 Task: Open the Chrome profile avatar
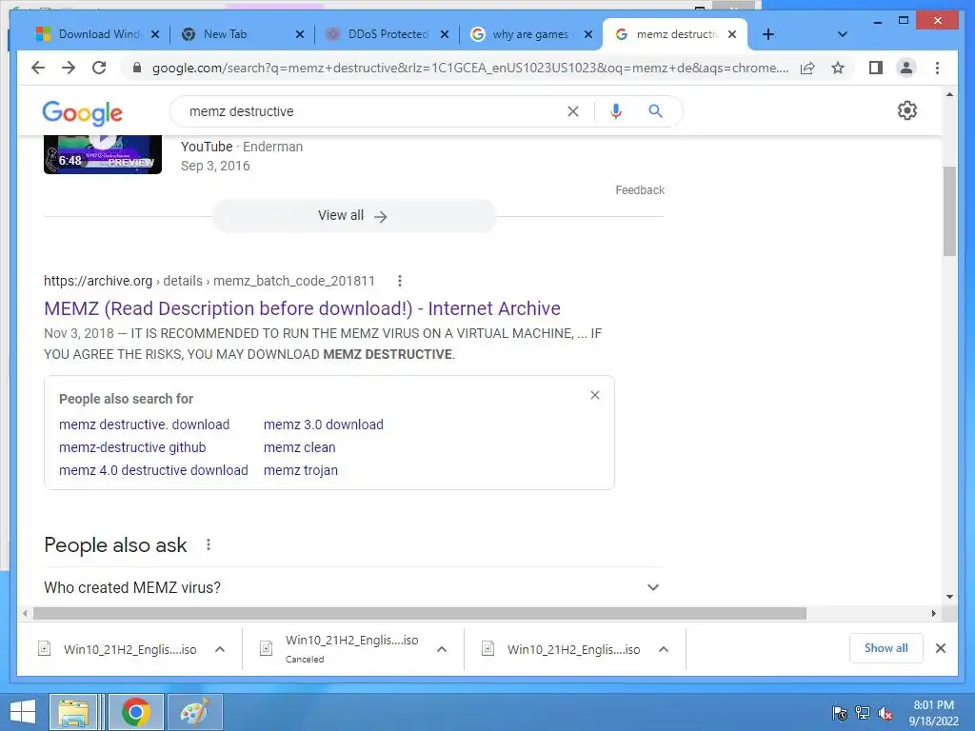tap(906, 68)
